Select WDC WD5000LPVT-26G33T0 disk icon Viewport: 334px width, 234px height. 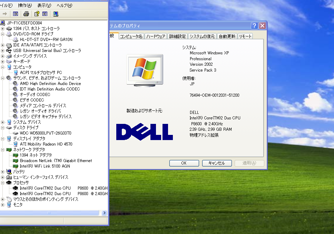(15, 133)
